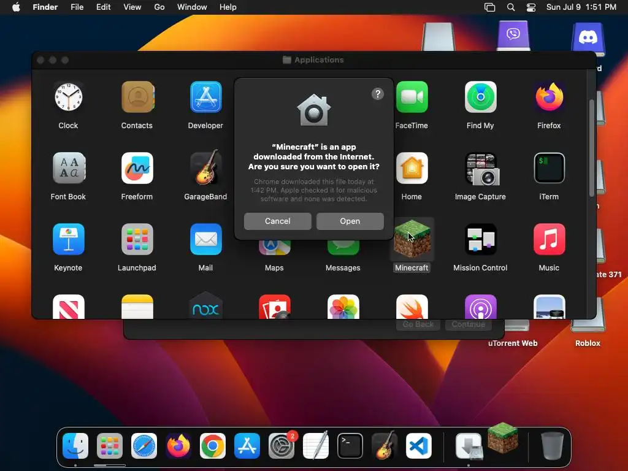
Task: Open Firefox from the Dock
Action: tap(178, 446)
